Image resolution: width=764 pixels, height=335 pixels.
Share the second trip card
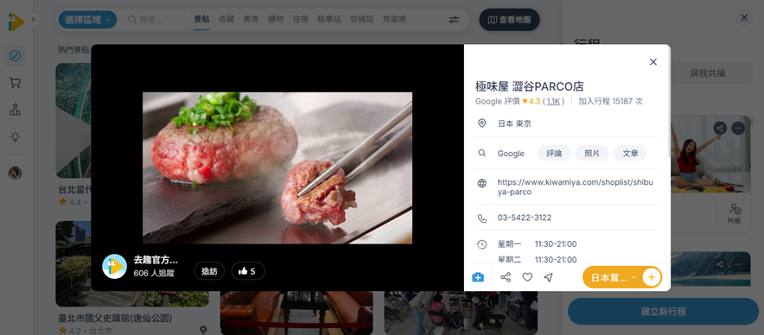coord(720,264)
